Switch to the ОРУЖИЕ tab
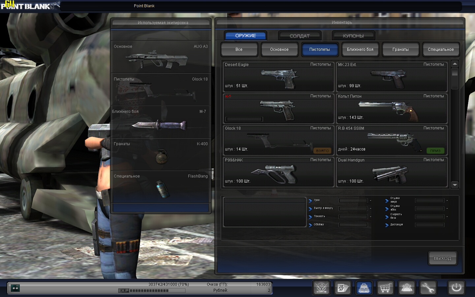 tap(245, 36)
